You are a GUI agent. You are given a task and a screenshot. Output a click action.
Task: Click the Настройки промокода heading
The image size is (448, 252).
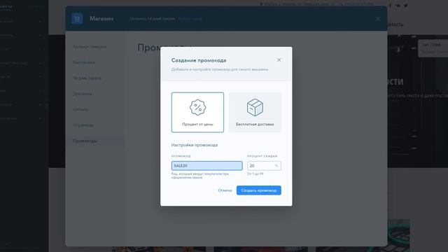195,145
